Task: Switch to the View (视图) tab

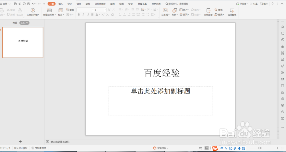Action: (122, 4)
